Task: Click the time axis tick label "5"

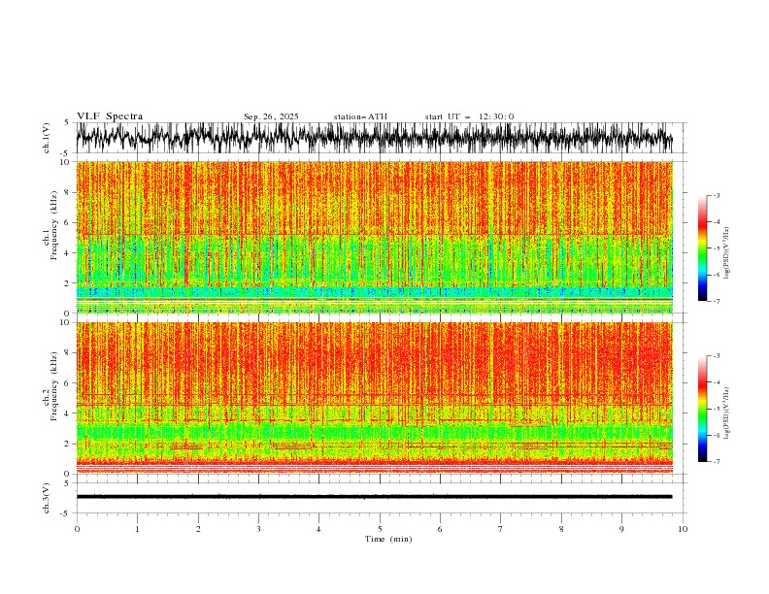Action: 380,529
